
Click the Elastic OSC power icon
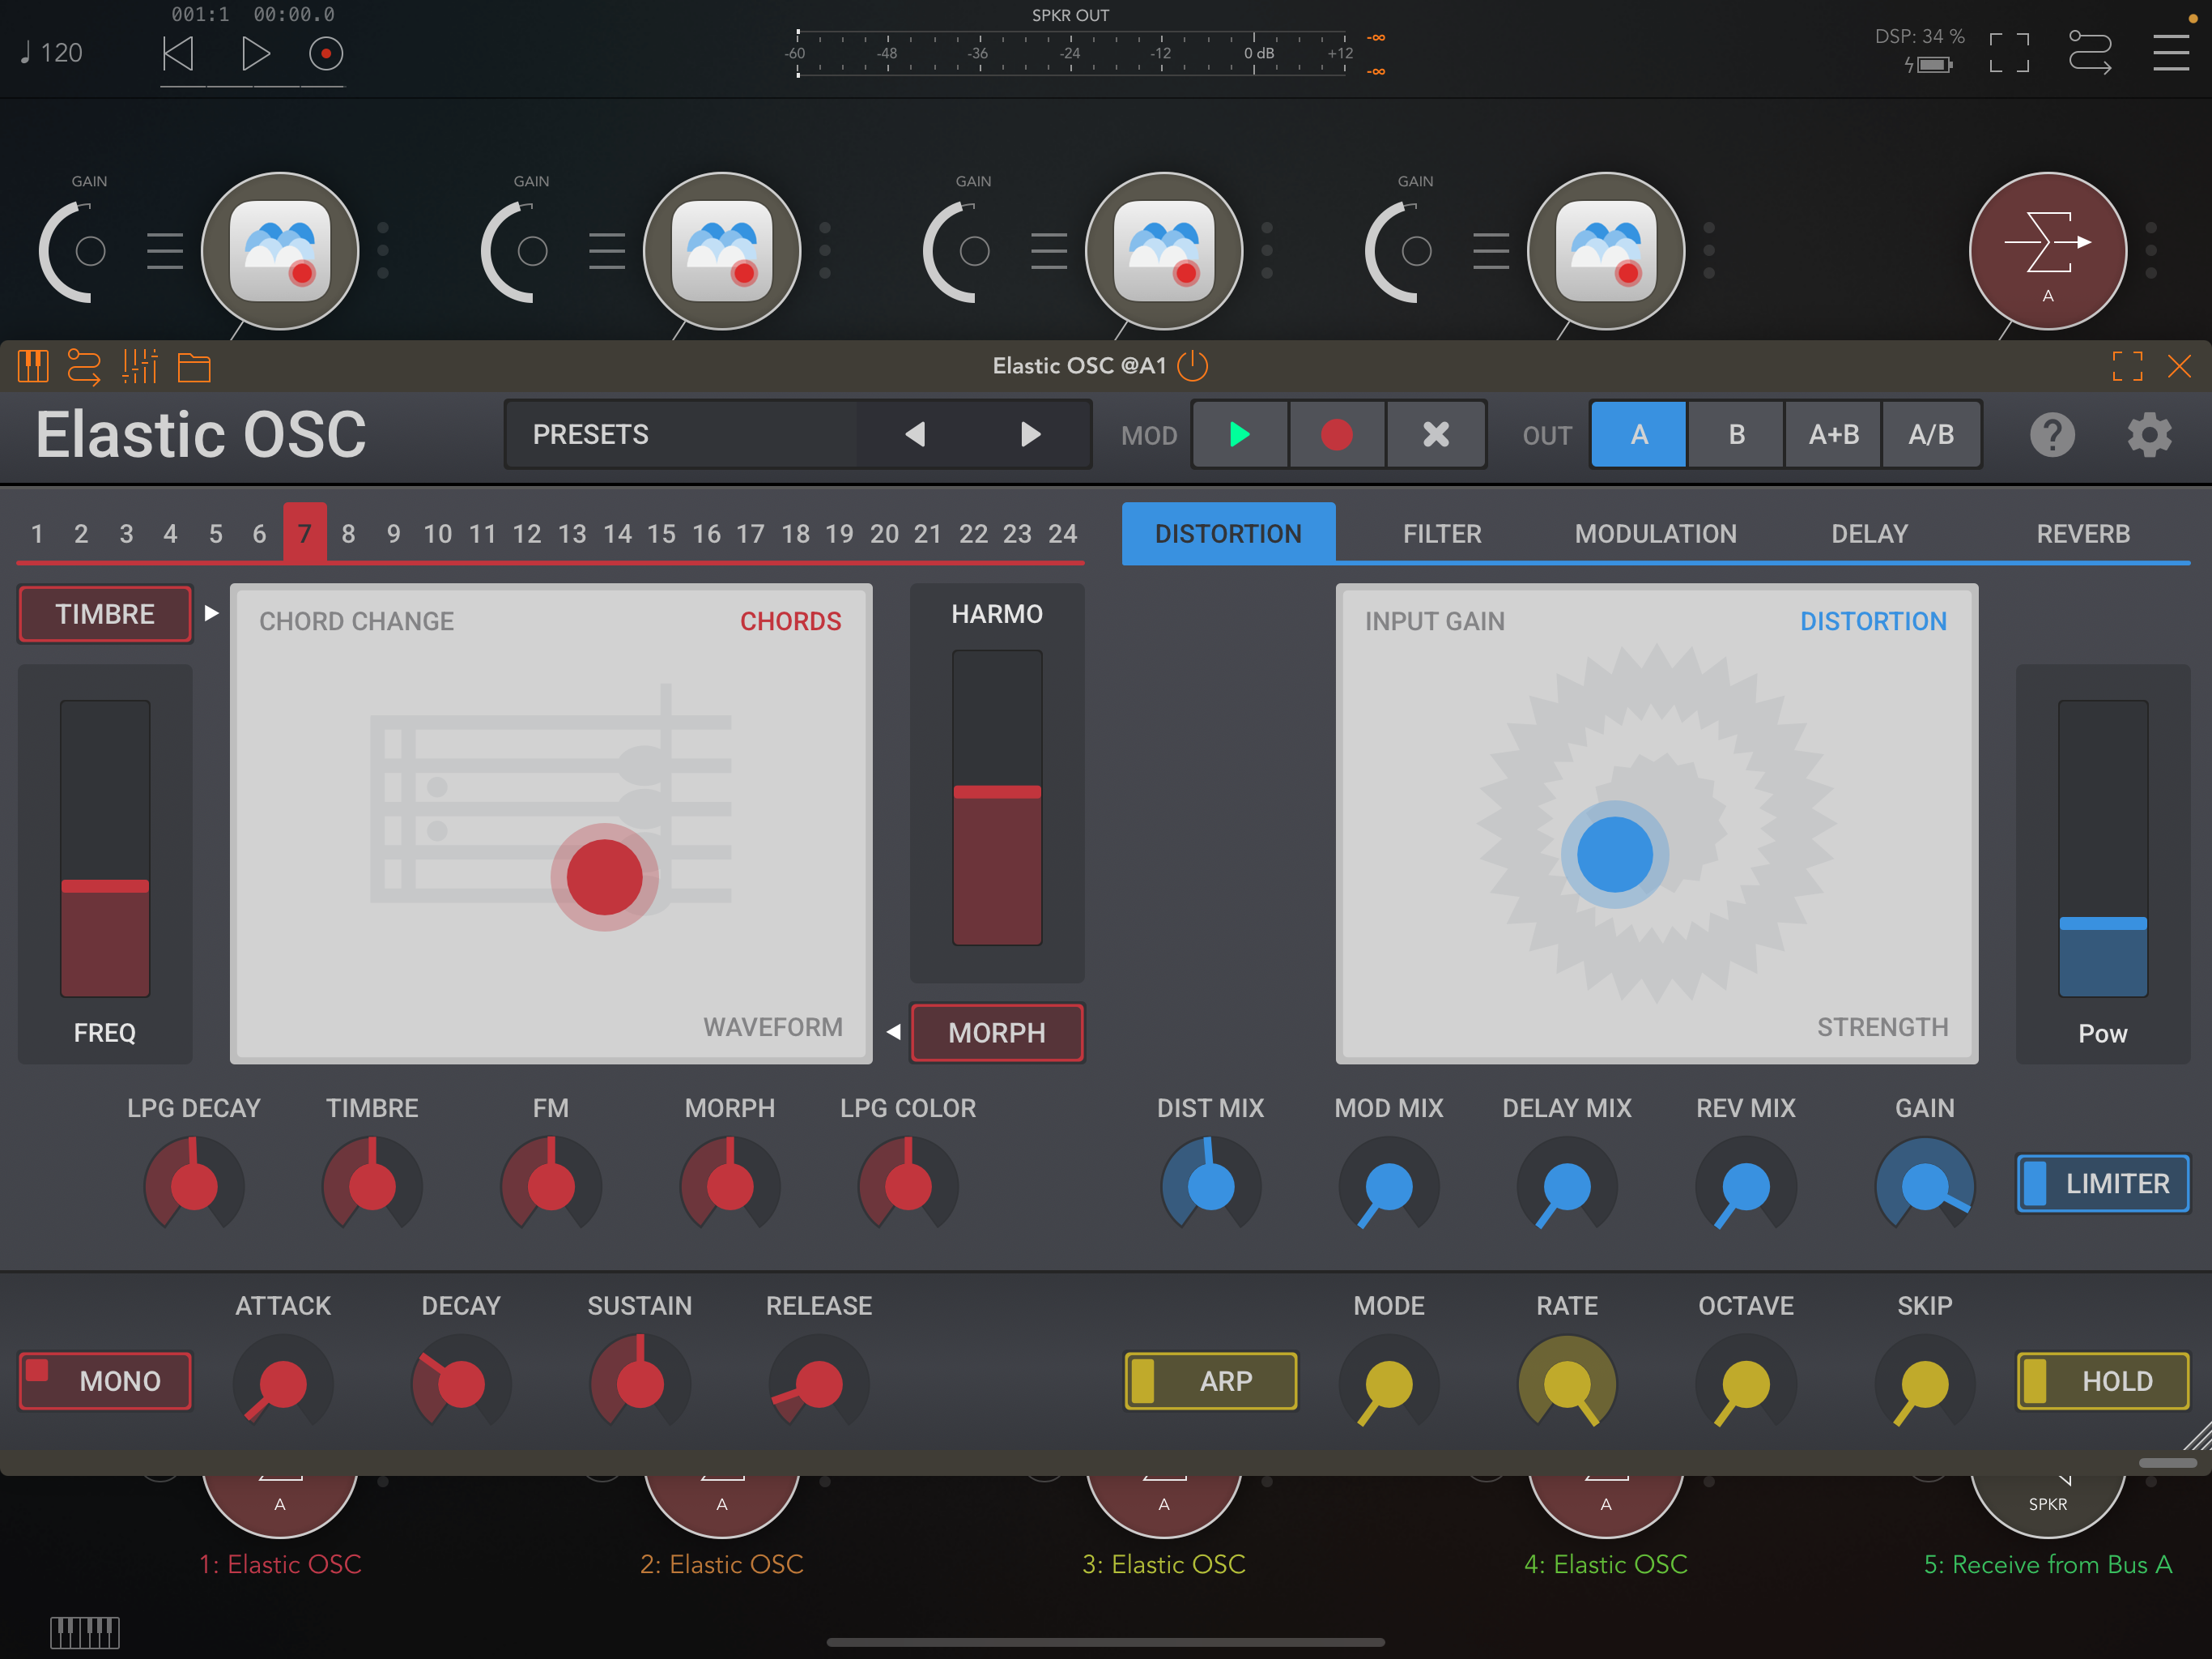(1192, 365)
